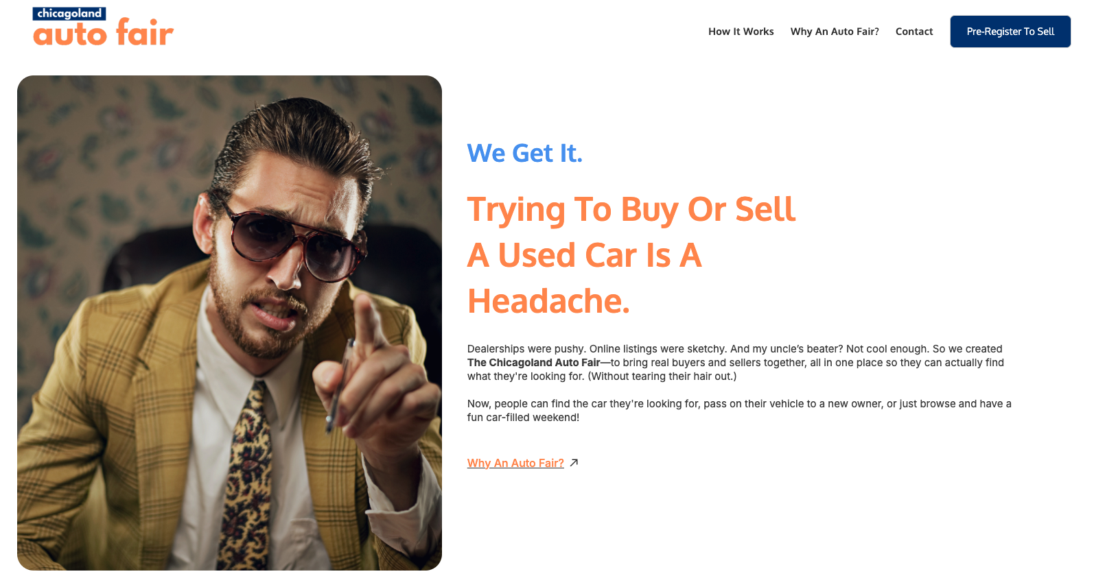Follow the orange underlined Why An Auto Fair? link
1094x587 pixels.
[x=515, y=464]
